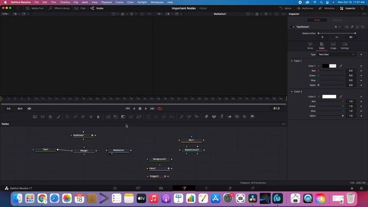Image resolution: width=368 pixels, height=207 pixels.
Task: Open the Playback menu
Action: point(106,2)
